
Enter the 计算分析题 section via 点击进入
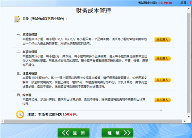163,80
